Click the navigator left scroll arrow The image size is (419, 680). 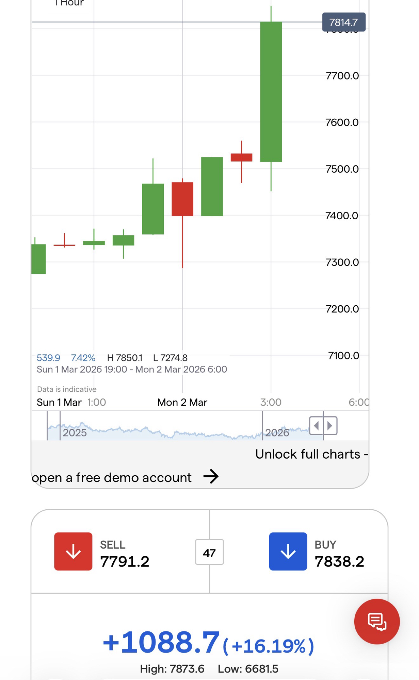pos(317,425)
